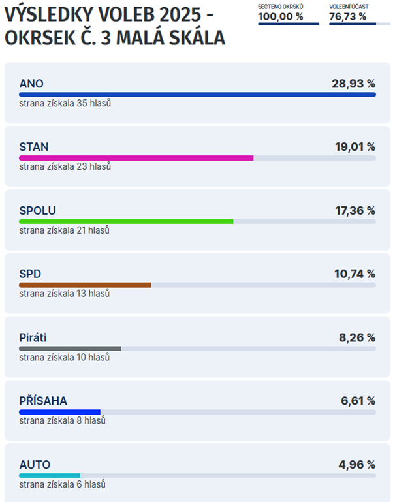Click the 19,01 % value for STAN
Viewport: 395px width, 502px height.
[x=355, y=147]
